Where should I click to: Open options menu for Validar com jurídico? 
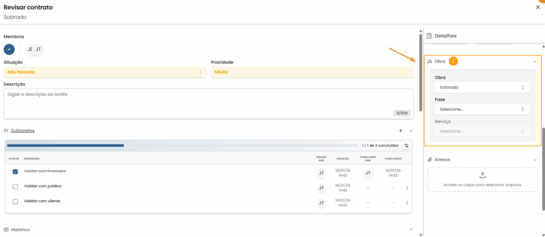coord(407,188)
